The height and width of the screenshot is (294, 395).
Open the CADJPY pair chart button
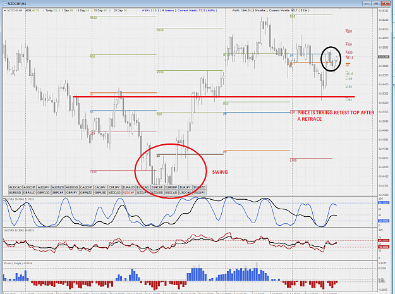click(100, 187)
